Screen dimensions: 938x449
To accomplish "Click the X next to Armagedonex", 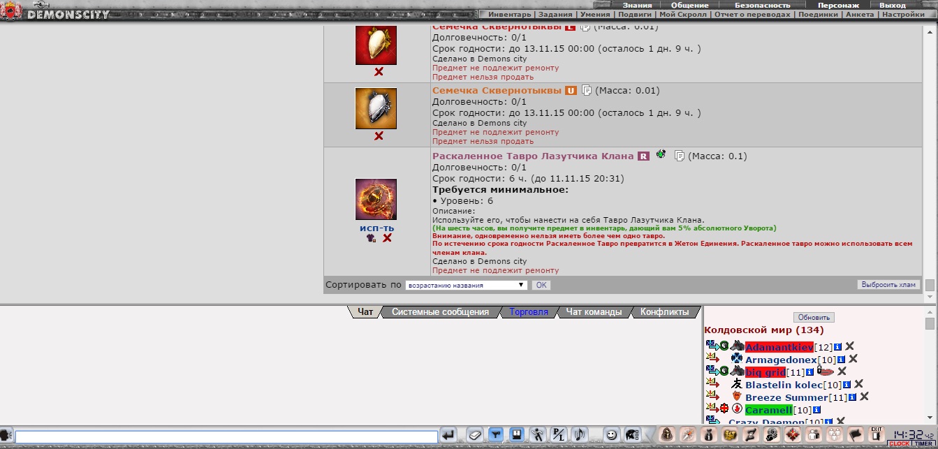I will pyautogui.click(x=852, y=359).
